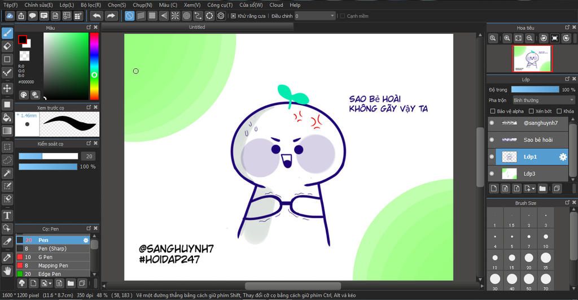Select the rectangular Select tool
578x300 pixels.
click(7, 147)
